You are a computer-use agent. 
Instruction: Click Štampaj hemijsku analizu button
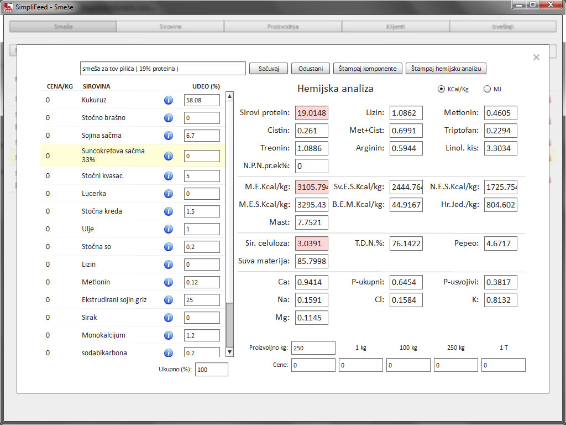[x=446, y=69]
